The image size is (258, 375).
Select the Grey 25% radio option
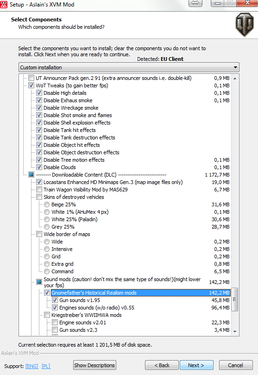pyautogui.click(x=47, y=226)
